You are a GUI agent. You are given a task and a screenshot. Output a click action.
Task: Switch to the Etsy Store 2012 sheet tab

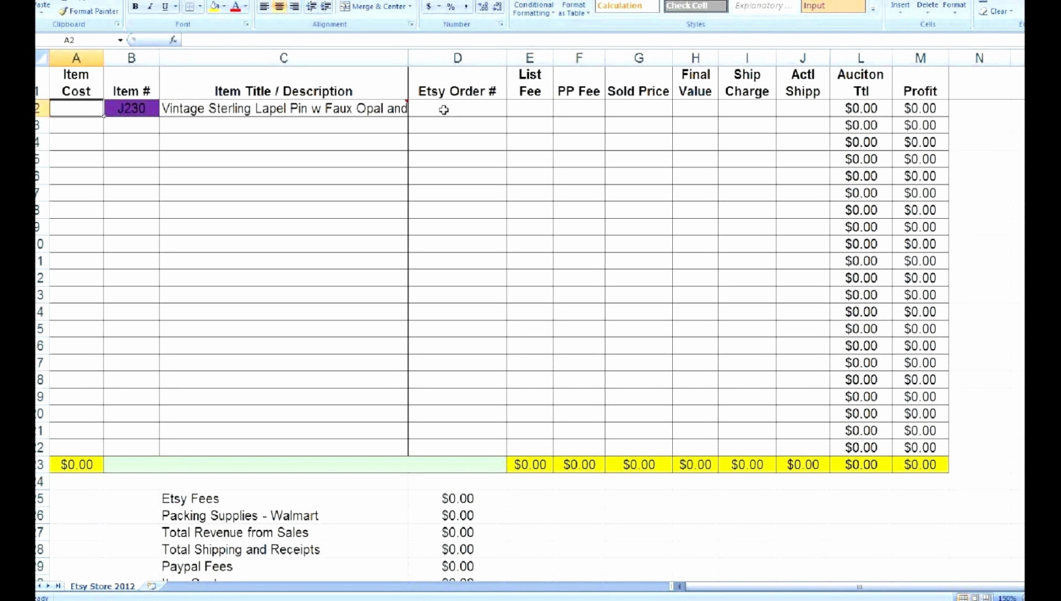click(x=102, y=586)
